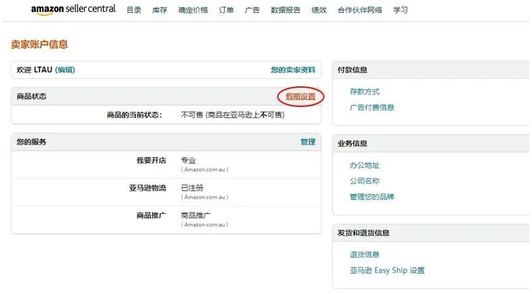Click 管理 in the 您的服务 section
The image size is (532, 295).
point(308,142)
